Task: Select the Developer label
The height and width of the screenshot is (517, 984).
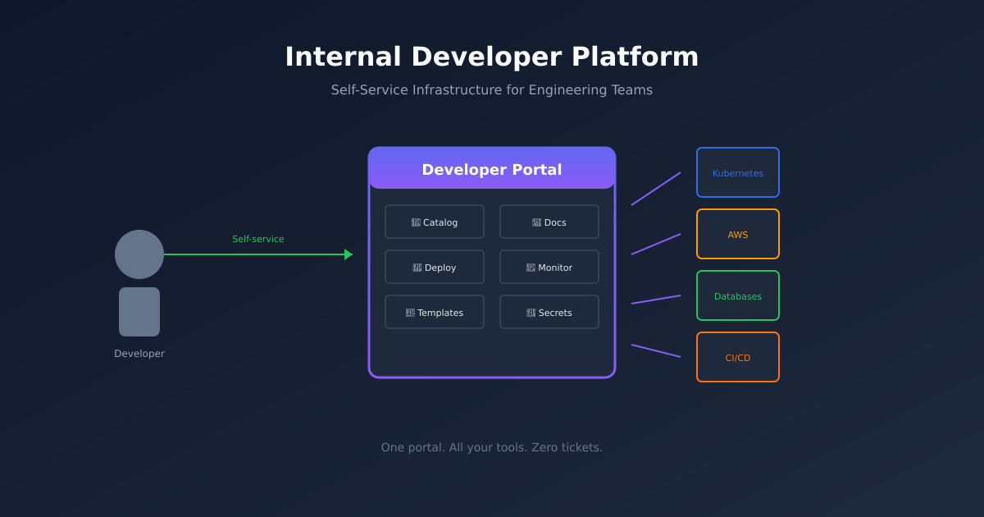Action: tap(139, 353)
